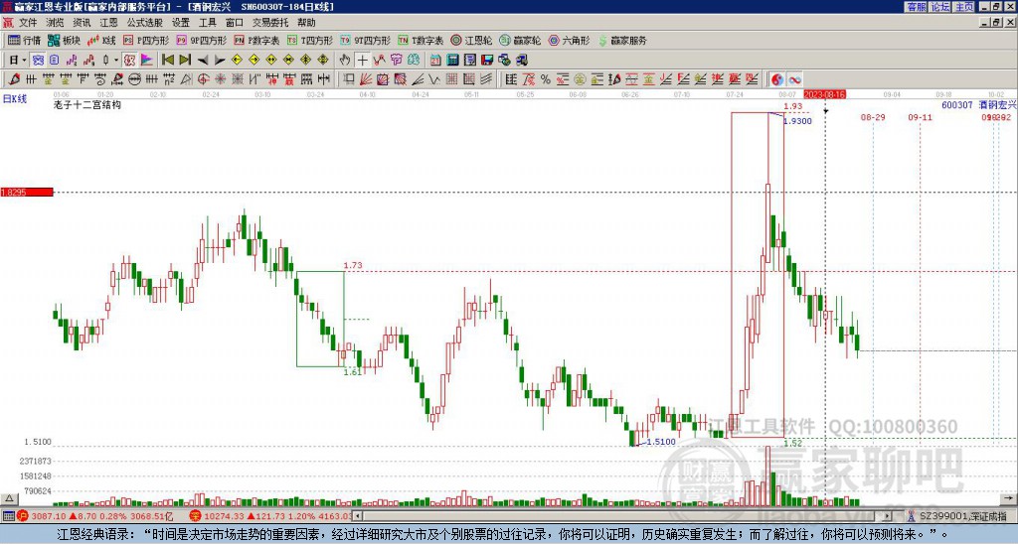Screen dimensions: 1018x544
Task: Toggle the infinity symbol icon
Action: click(x=794, y=79)
